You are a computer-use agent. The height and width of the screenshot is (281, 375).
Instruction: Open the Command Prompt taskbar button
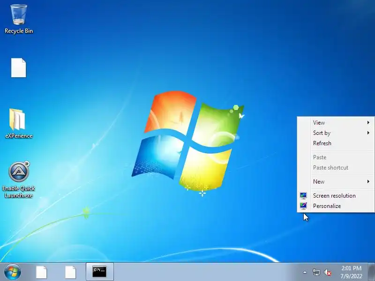(99, 272)
